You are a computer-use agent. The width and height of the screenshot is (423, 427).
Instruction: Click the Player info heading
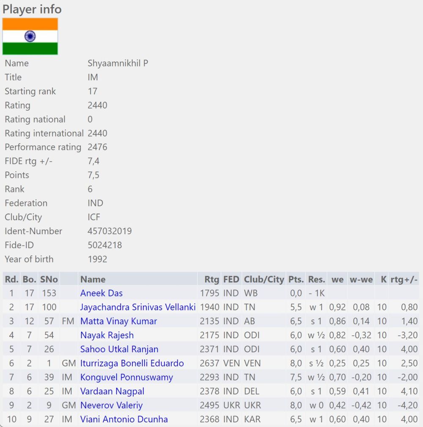click(x=32, y=9)
